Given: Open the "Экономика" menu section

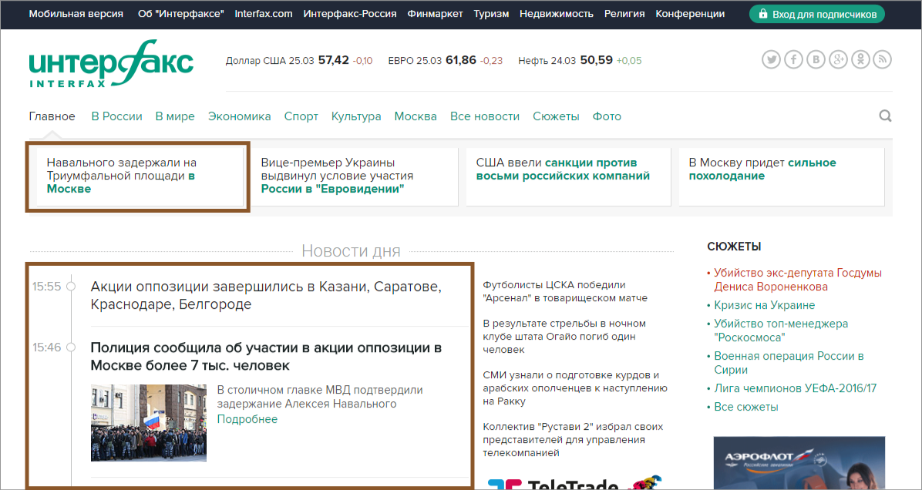Looking at the screenshot, I should coord(239,116).
